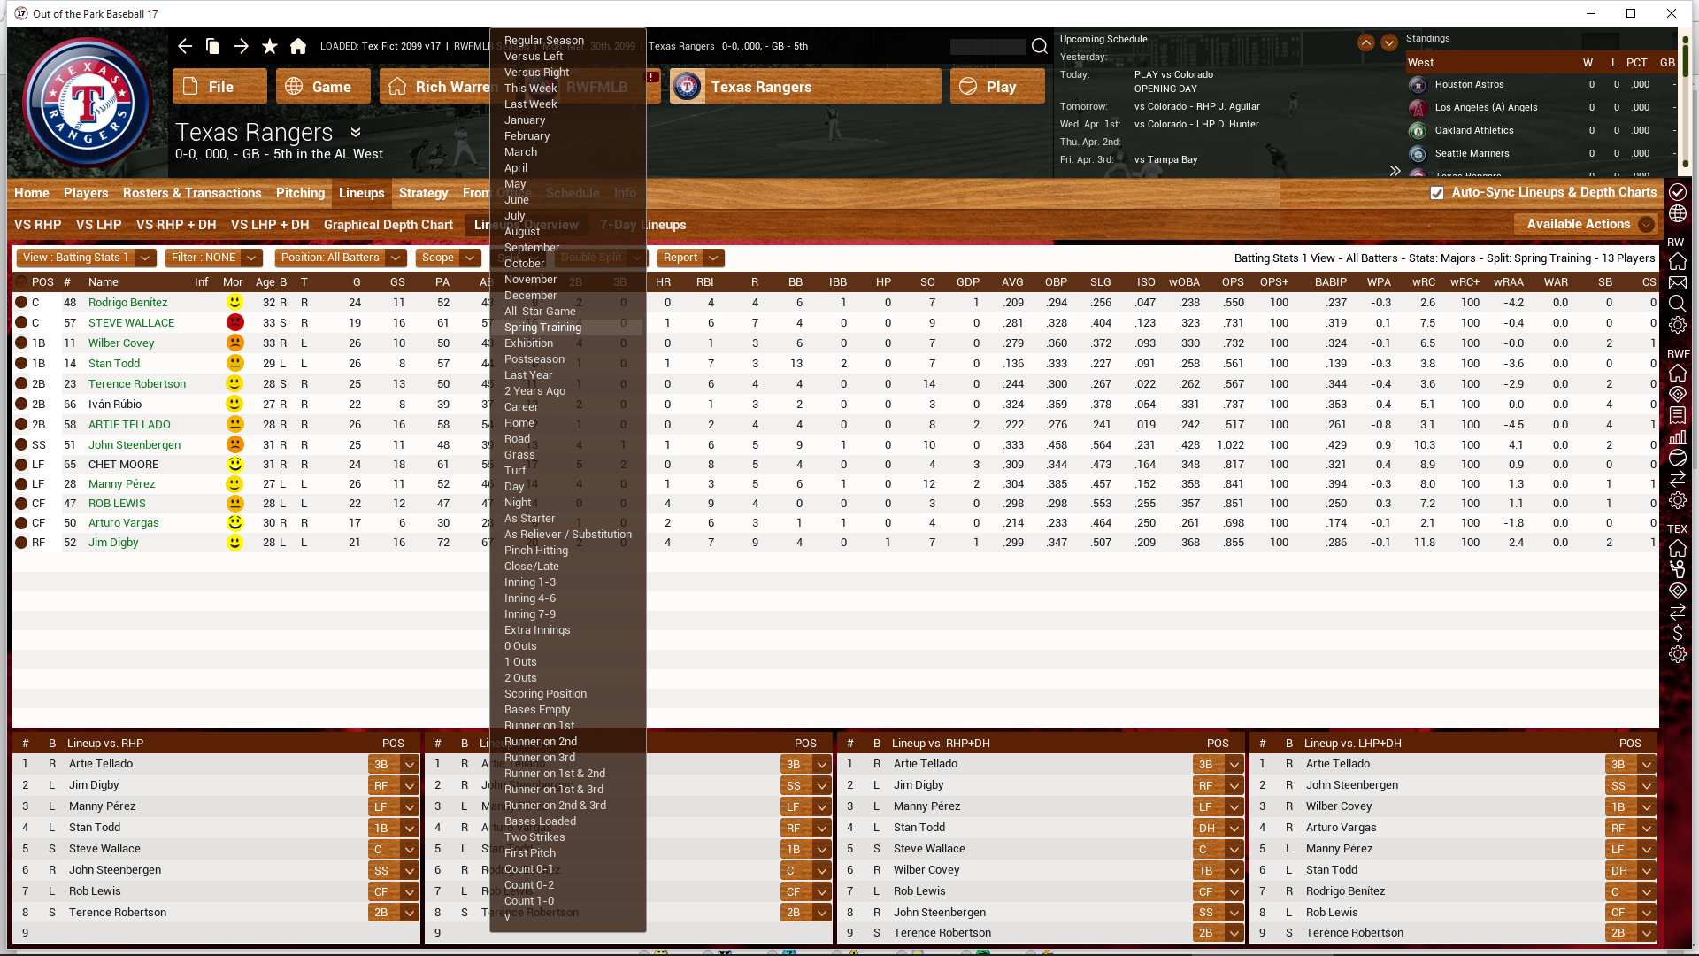Viewport: 1699px width, 956px height.
Task: Click the Texas Rangers logo on the team button
Action: pos(688,87)
